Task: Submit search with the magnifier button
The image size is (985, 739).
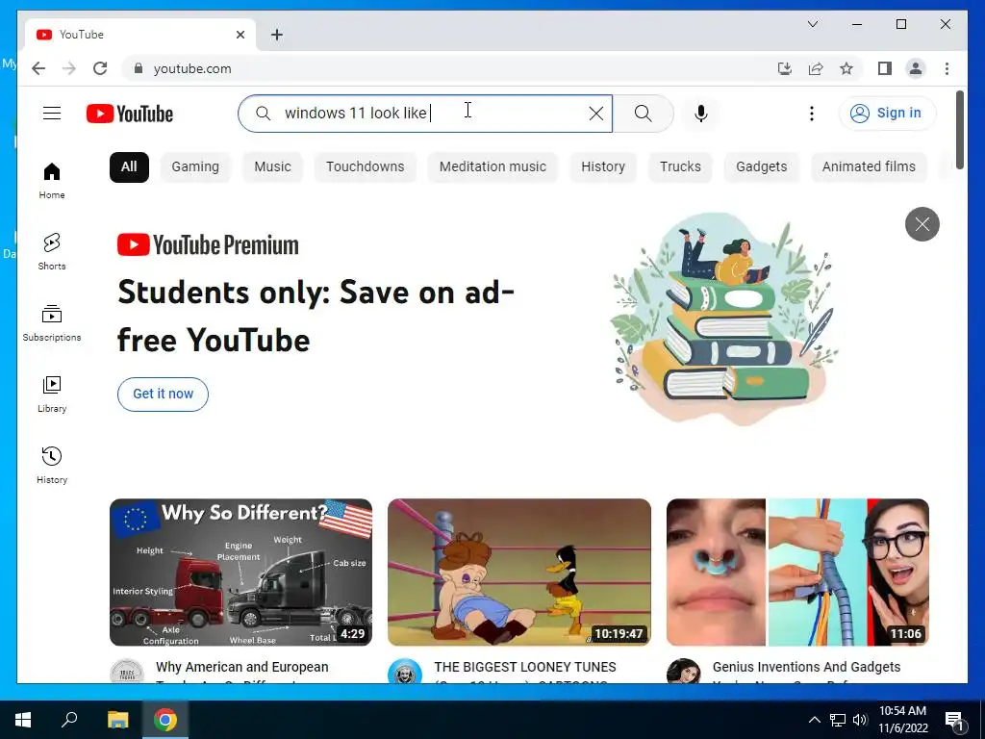Action: (x=644, y=114)
